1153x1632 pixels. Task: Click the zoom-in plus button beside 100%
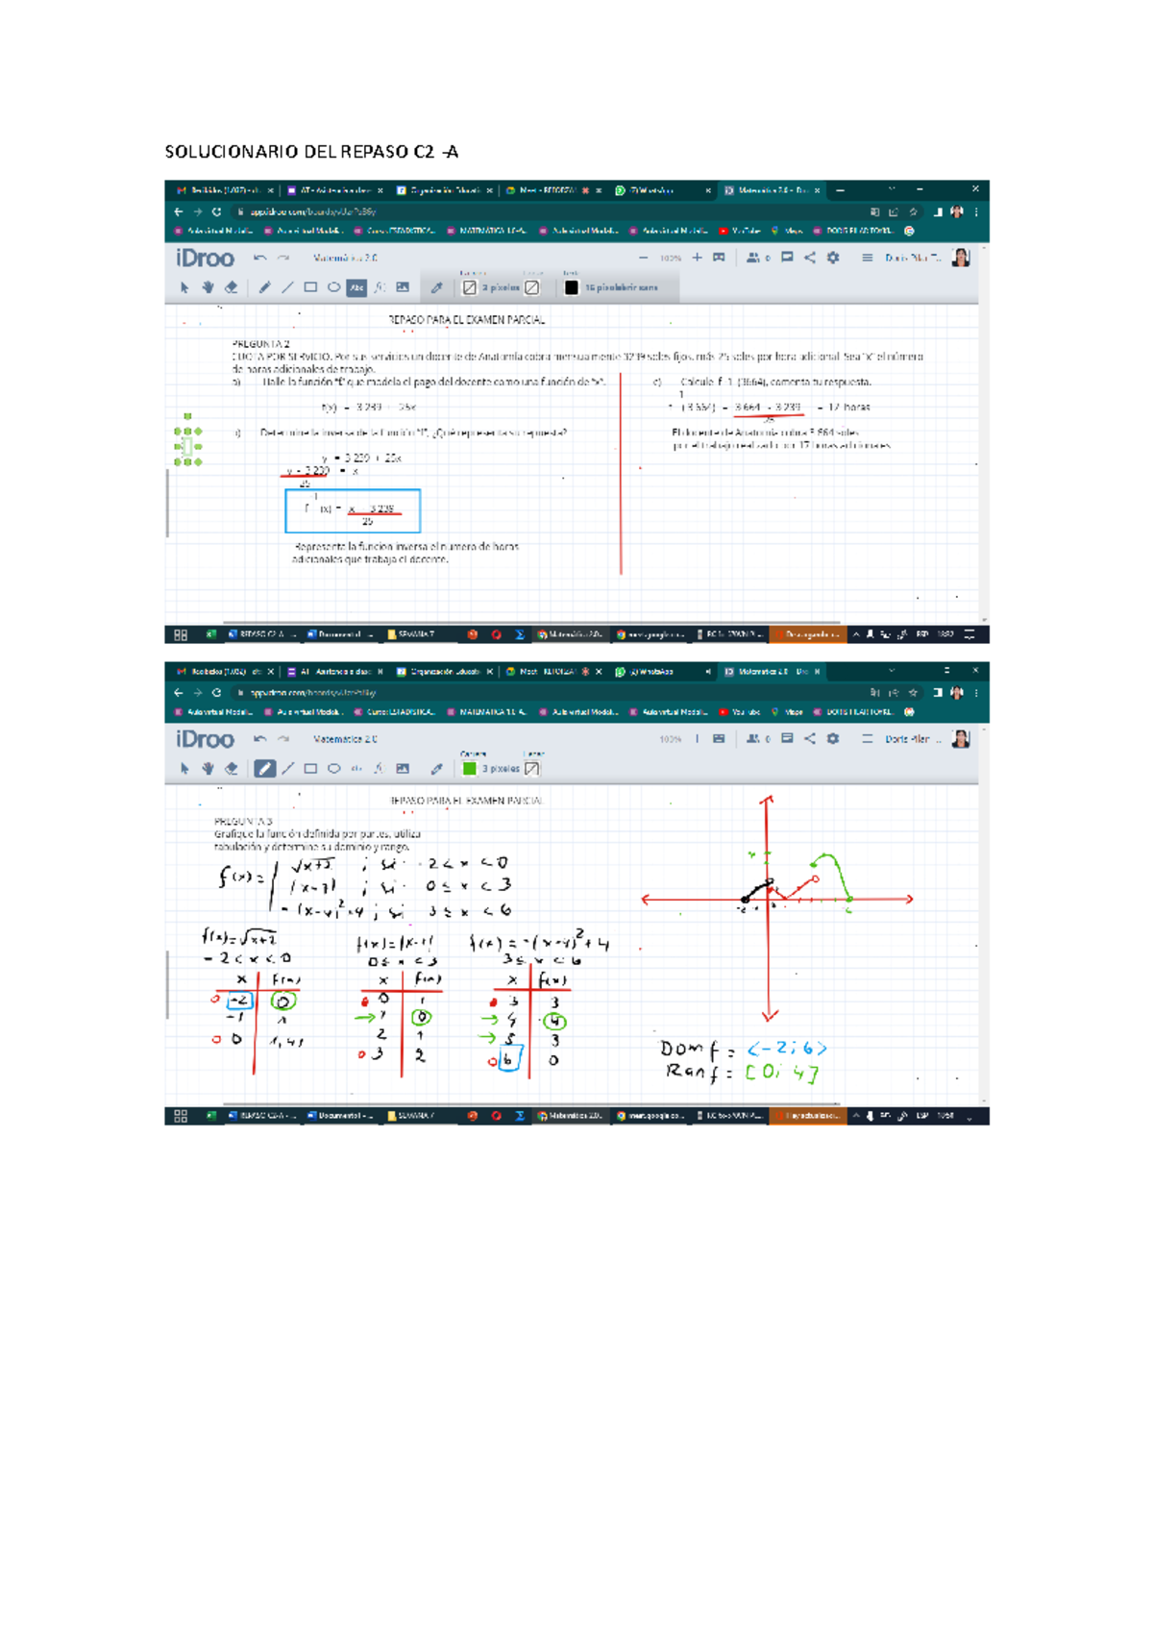click(698, 258)
